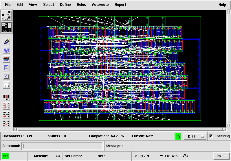Click the globe world view icon

[6, 51]
